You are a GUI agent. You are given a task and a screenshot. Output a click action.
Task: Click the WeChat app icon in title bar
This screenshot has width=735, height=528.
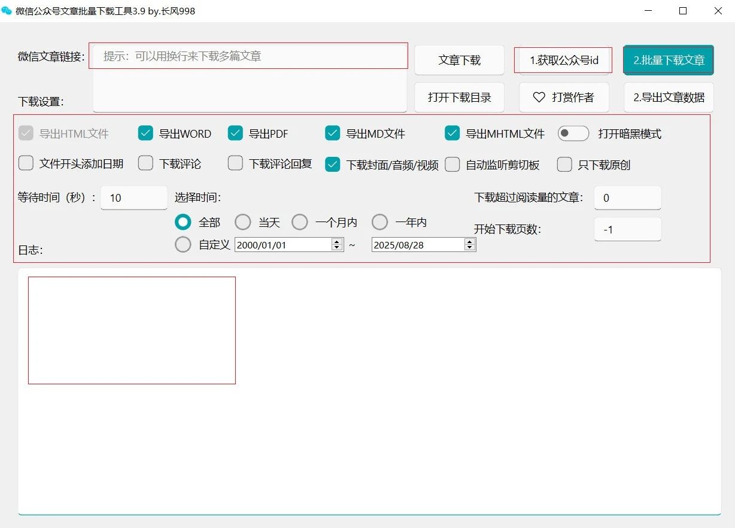(x=7, y=11)
